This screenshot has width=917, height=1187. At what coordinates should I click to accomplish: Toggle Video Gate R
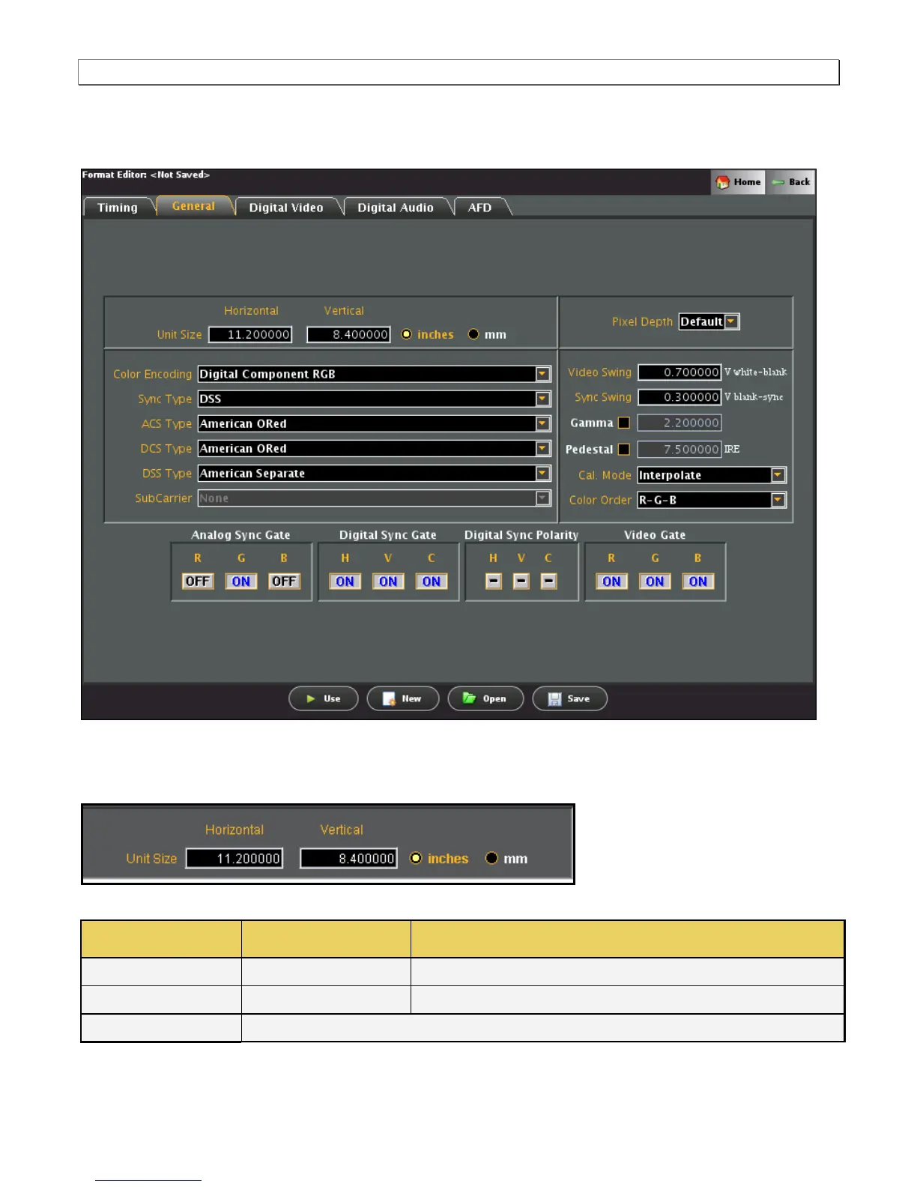coord(611,582)
